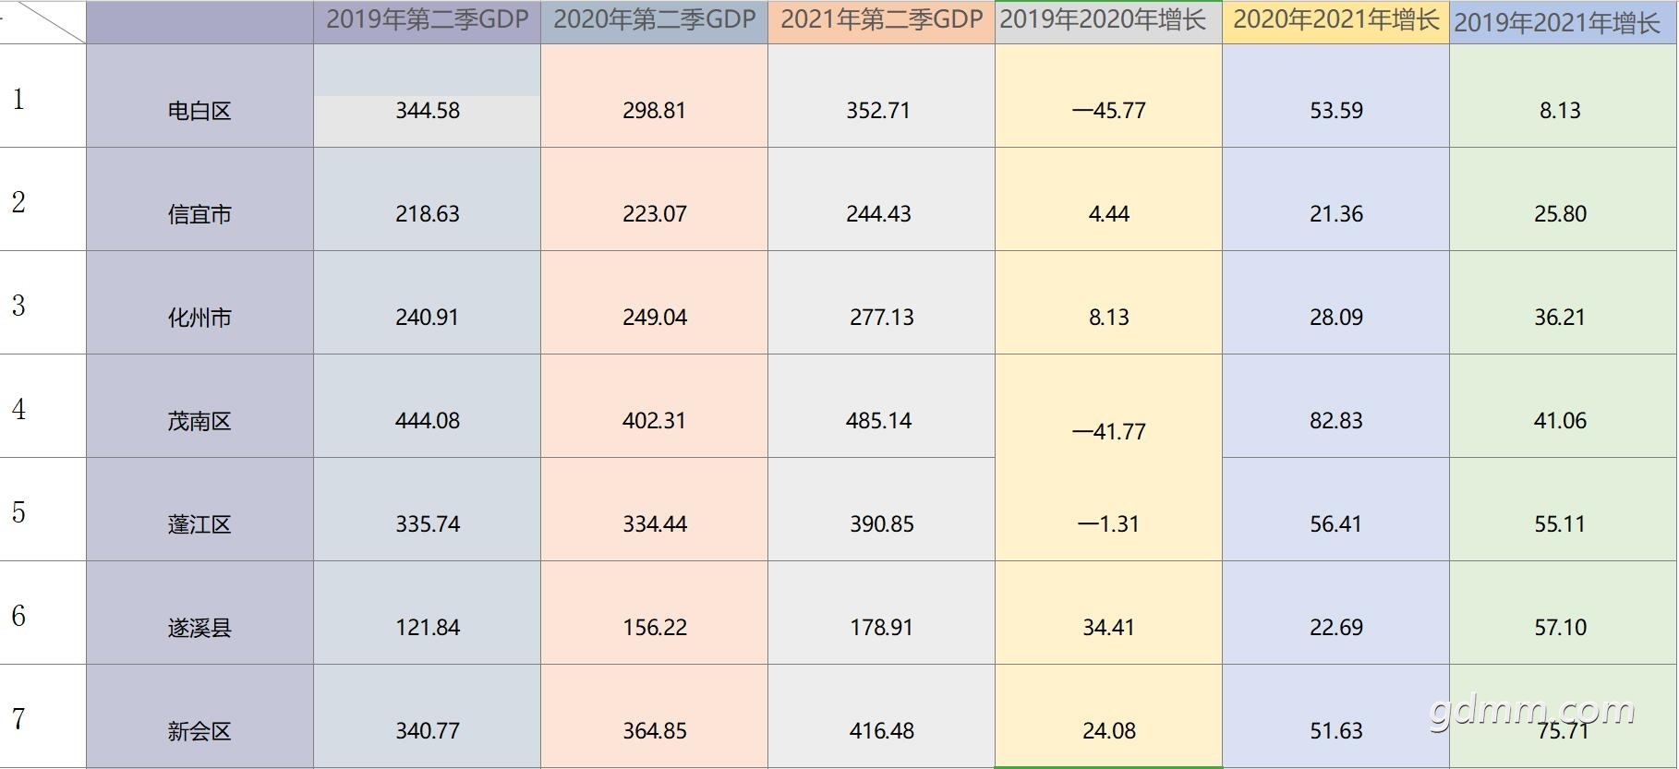Click the cell showing —45.77
Screen dimensions: 1679x769
click(x=1108, y=111)
